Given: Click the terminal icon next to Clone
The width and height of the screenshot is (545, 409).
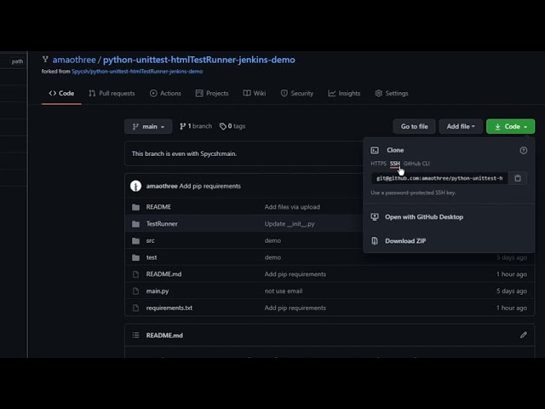Looking at the screenshot, I should click(375, 150).
